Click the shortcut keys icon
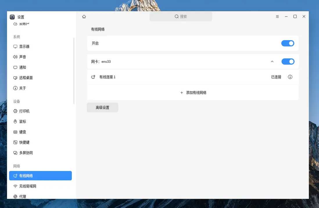319x208 pixels. tap(15, 143)
